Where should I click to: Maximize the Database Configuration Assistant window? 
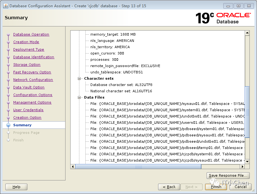[x=238, y=6]
